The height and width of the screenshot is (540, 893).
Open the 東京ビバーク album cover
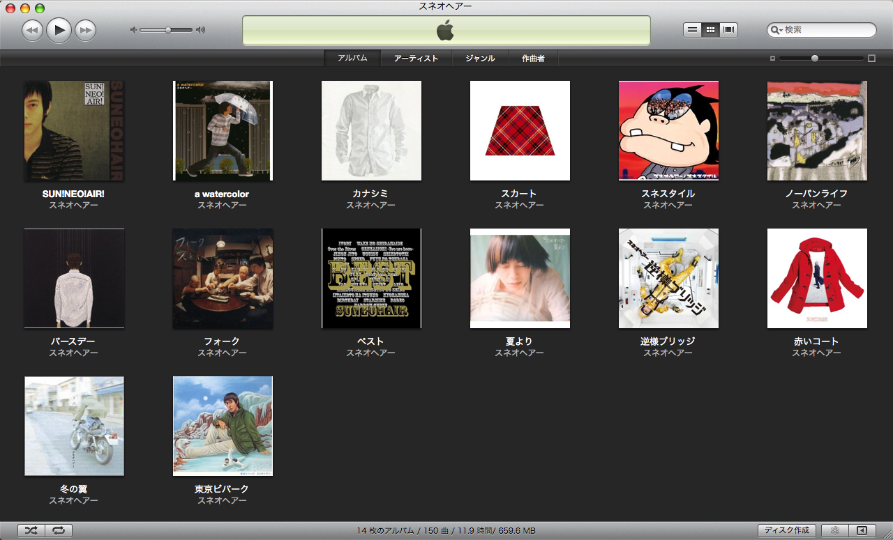click(x=223, y=426)
